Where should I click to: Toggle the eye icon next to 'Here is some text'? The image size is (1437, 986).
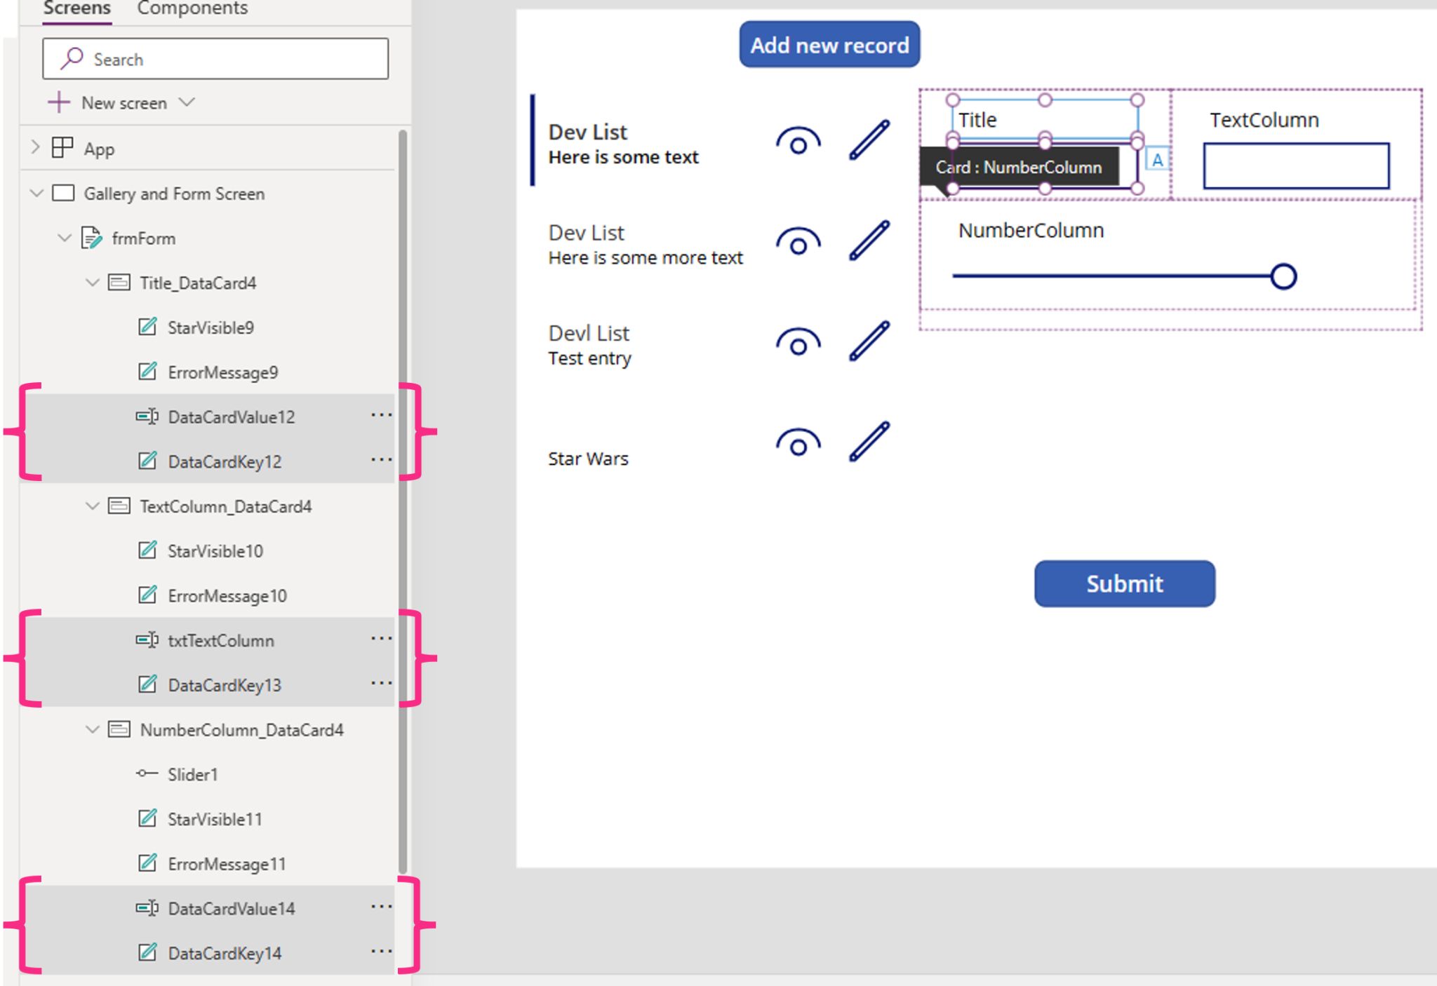click(x=798, y=140)
